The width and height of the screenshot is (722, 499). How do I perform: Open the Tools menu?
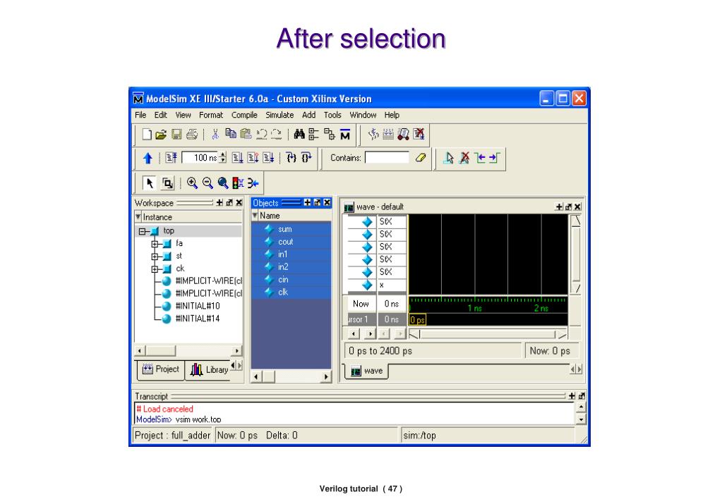point(332,115)
